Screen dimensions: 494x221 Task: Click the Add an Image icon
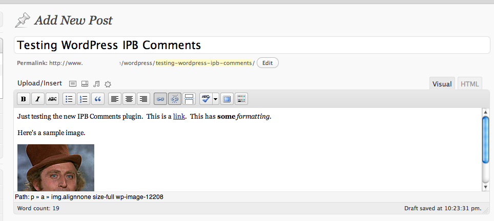point(73,83)
